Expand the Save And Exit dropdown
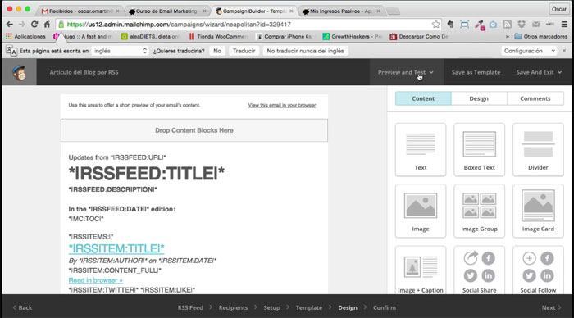Viewport: 574px width, 318px height. click(x=539, y=72)
